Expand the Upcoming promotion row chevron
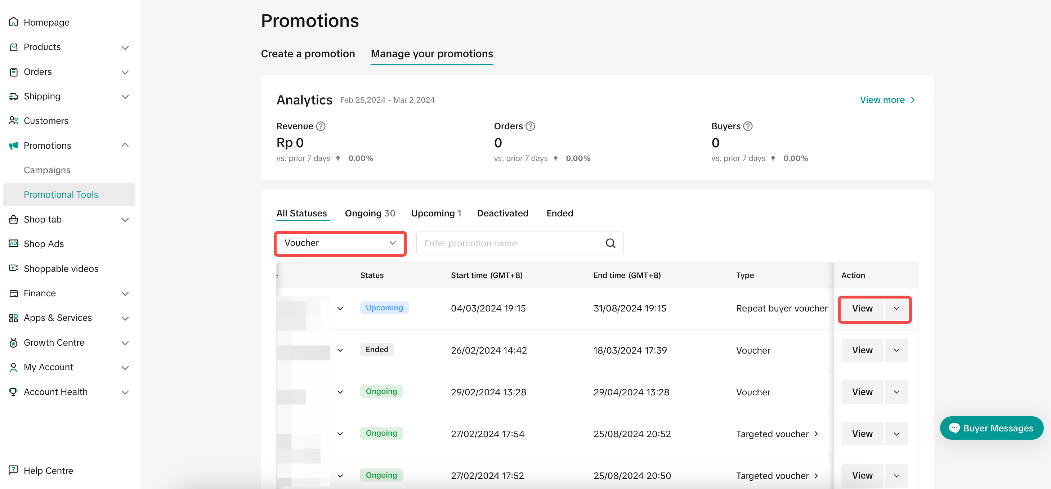This screenshot has width=1051, height=489. (340, 308)
